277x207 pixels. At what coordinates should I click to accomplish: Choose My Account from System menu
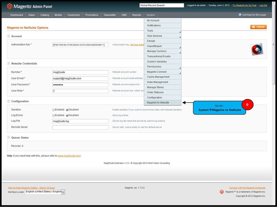click(162, 20)
